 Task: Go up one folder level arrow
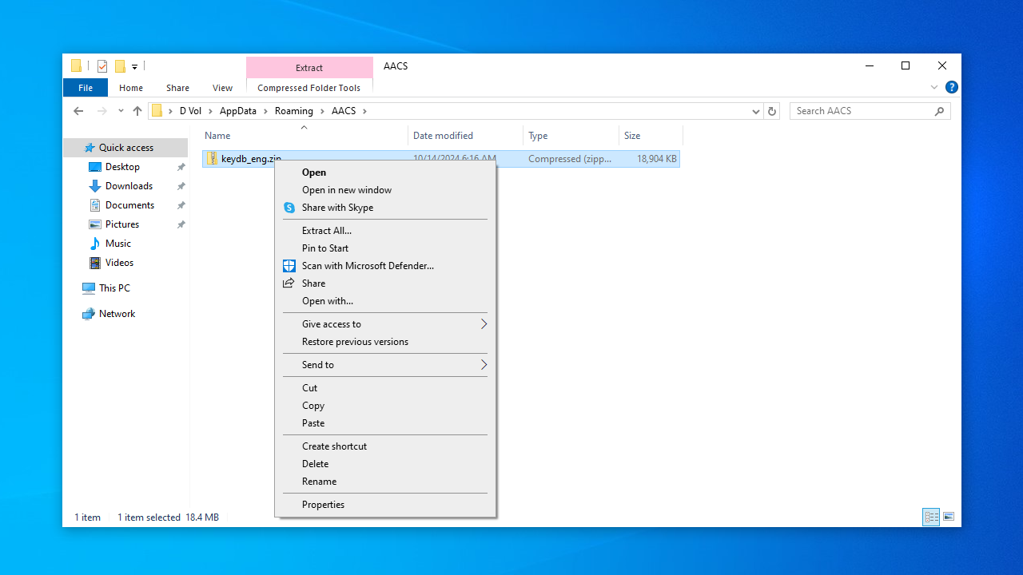tap(137, 111)
